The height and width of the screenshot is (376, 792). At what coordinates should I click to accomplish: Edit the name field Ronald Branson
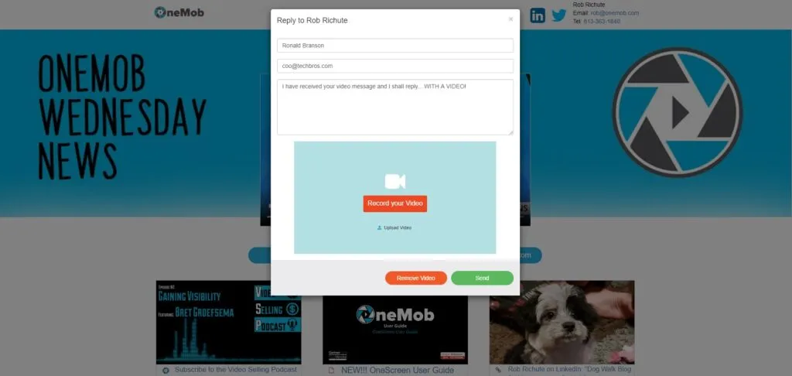coord(395,46)
